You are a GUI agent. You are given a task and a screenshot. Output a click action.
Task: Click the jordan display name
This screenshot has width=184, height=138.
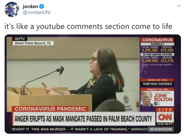(30, 6)
